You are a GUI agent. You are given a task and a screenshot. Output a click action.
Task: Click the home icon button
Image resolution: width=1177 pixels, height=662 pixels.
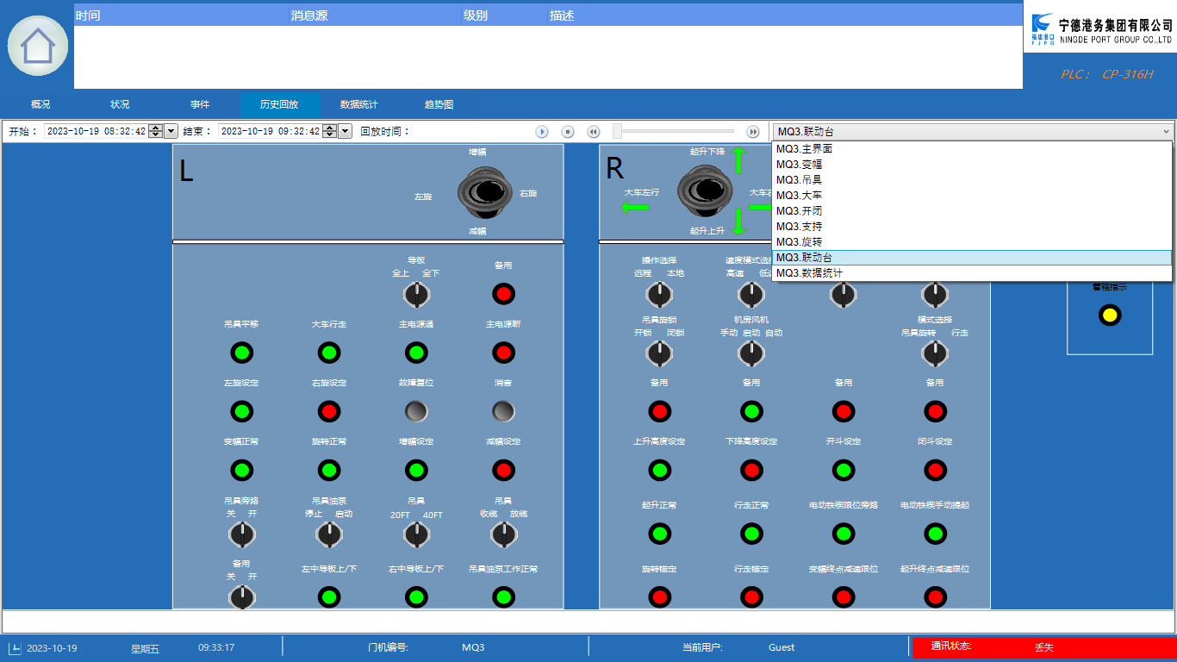[x=38, y=45]
